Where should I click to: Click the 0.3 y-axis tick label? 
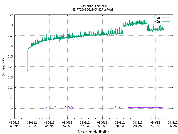pyautogui.click(x=10, y=77)
